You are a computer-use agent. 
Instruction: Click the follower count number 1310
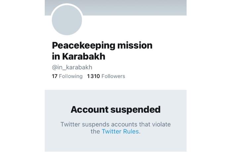(x=93, y=76)
